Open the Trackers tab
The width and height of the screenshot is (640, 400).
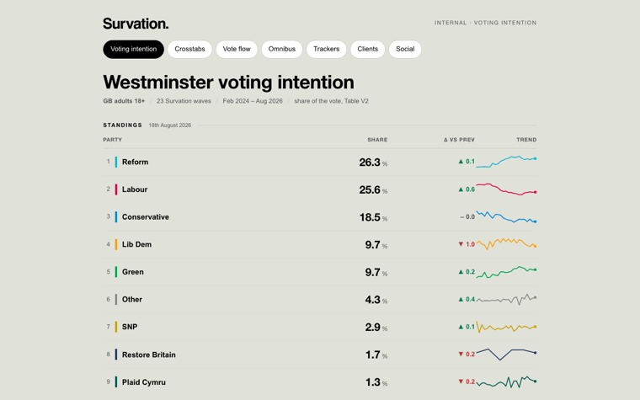point(326,49)
